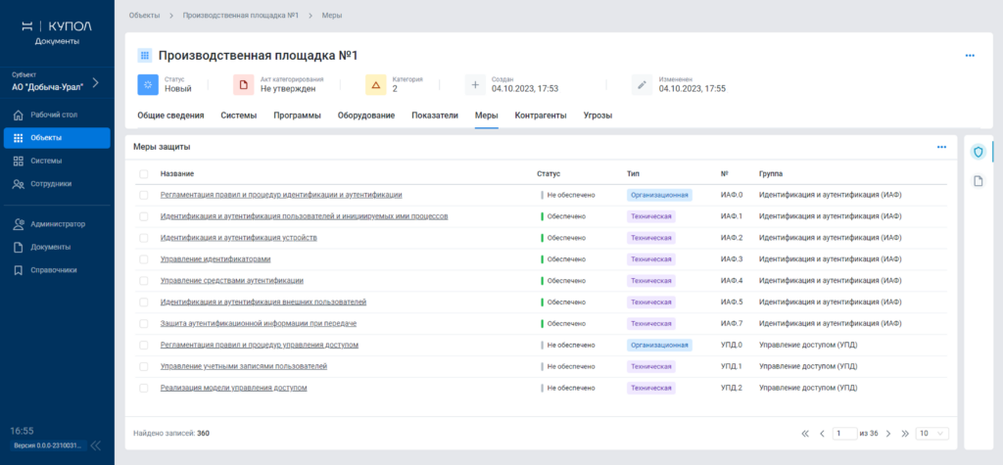Viewport: 1003px width, 465px height.
Task: Select all rows with header checkbox
Action: click(144, 174)
